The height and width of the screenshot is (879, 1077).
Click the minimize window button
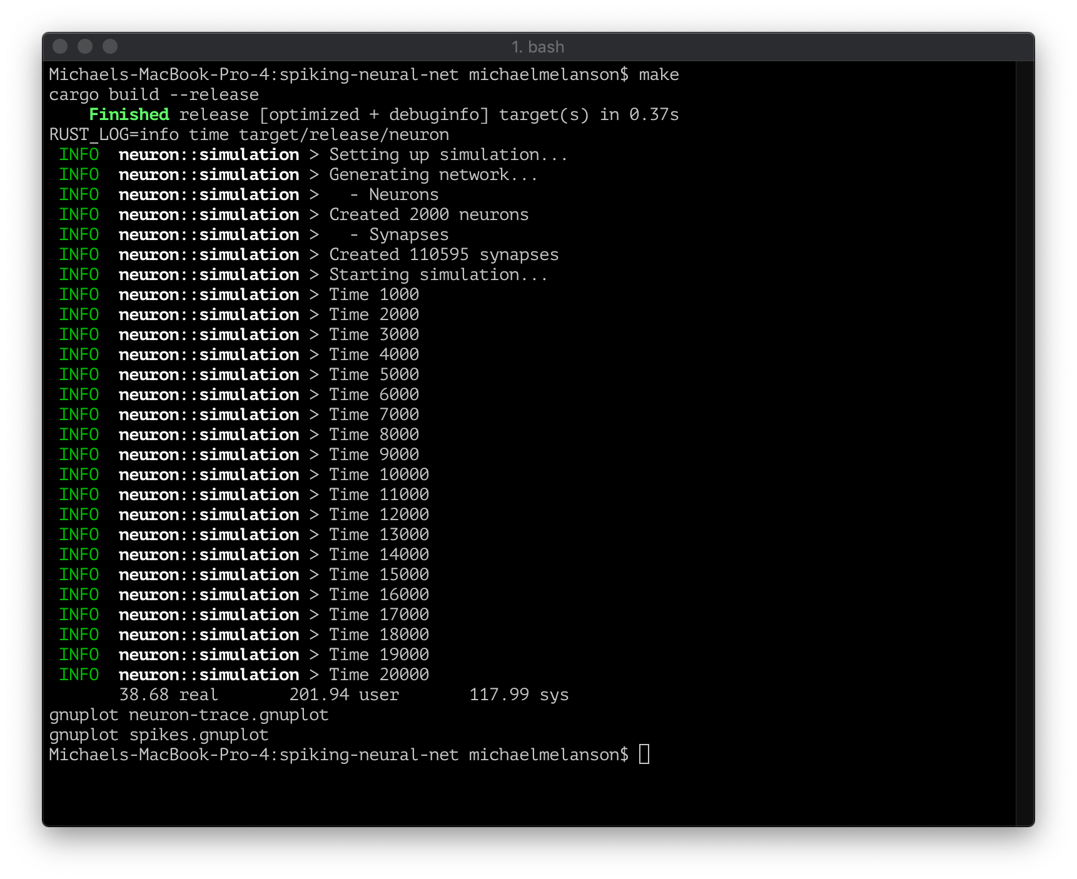coord(85,46)
